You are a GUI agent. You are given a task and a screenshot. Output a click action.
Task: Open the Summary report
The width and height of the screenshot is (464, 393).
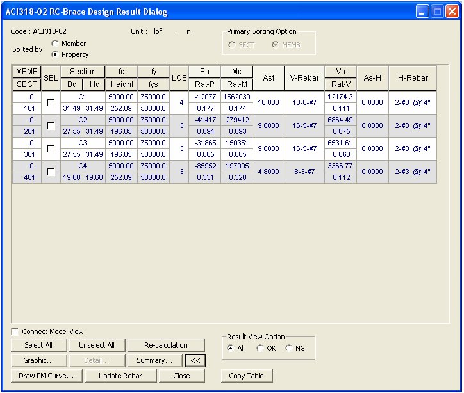click(x=154, y=360)
